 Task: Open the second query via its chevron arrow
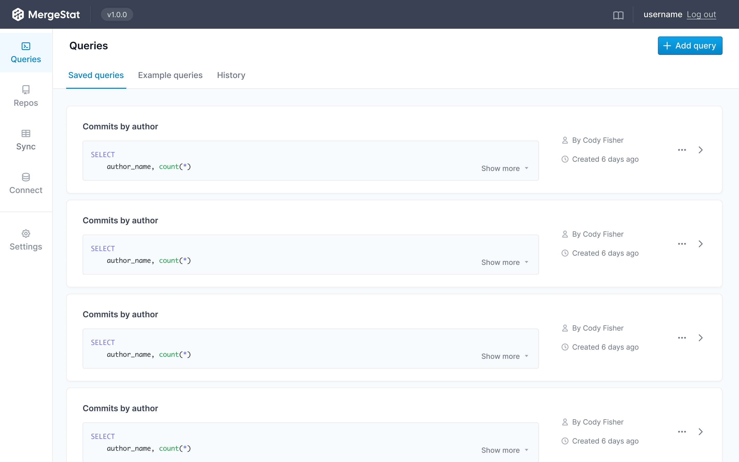[x=701, y=244]
